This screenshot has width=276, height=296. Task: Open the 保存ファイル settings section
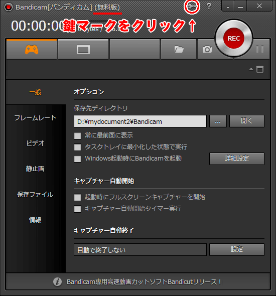pos(35,195)
